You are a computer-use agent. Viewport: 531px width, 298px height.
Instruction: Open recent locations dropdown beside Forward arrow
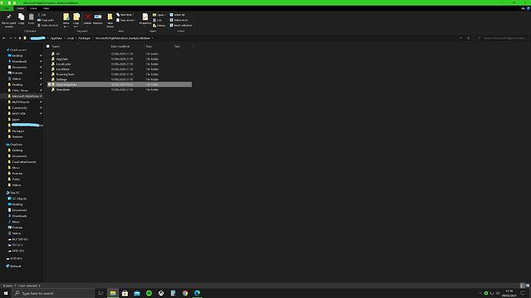click(15, 38)
